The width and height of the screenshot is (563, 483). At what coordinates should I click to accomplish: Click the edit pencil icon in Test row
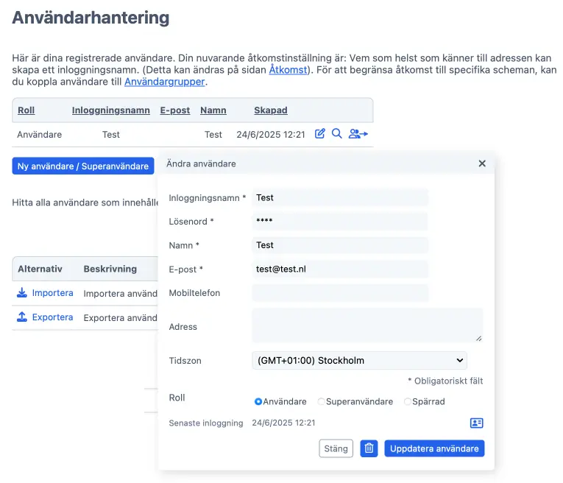[320, 133]
